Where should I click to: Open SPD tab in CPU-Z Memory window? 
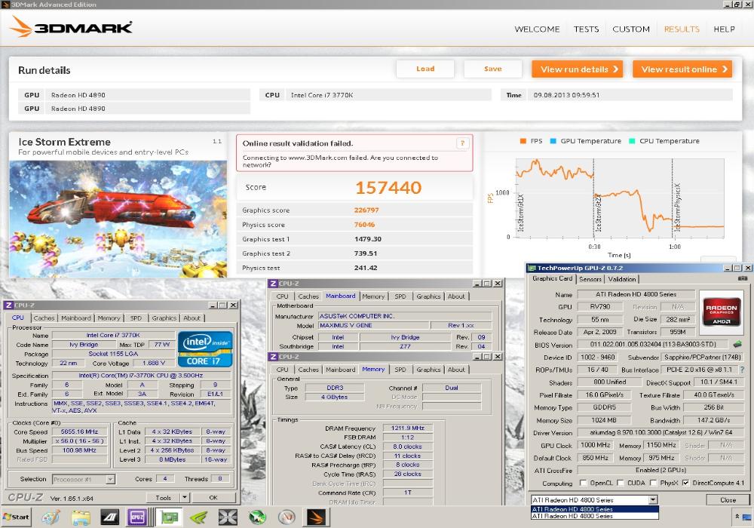400,370
